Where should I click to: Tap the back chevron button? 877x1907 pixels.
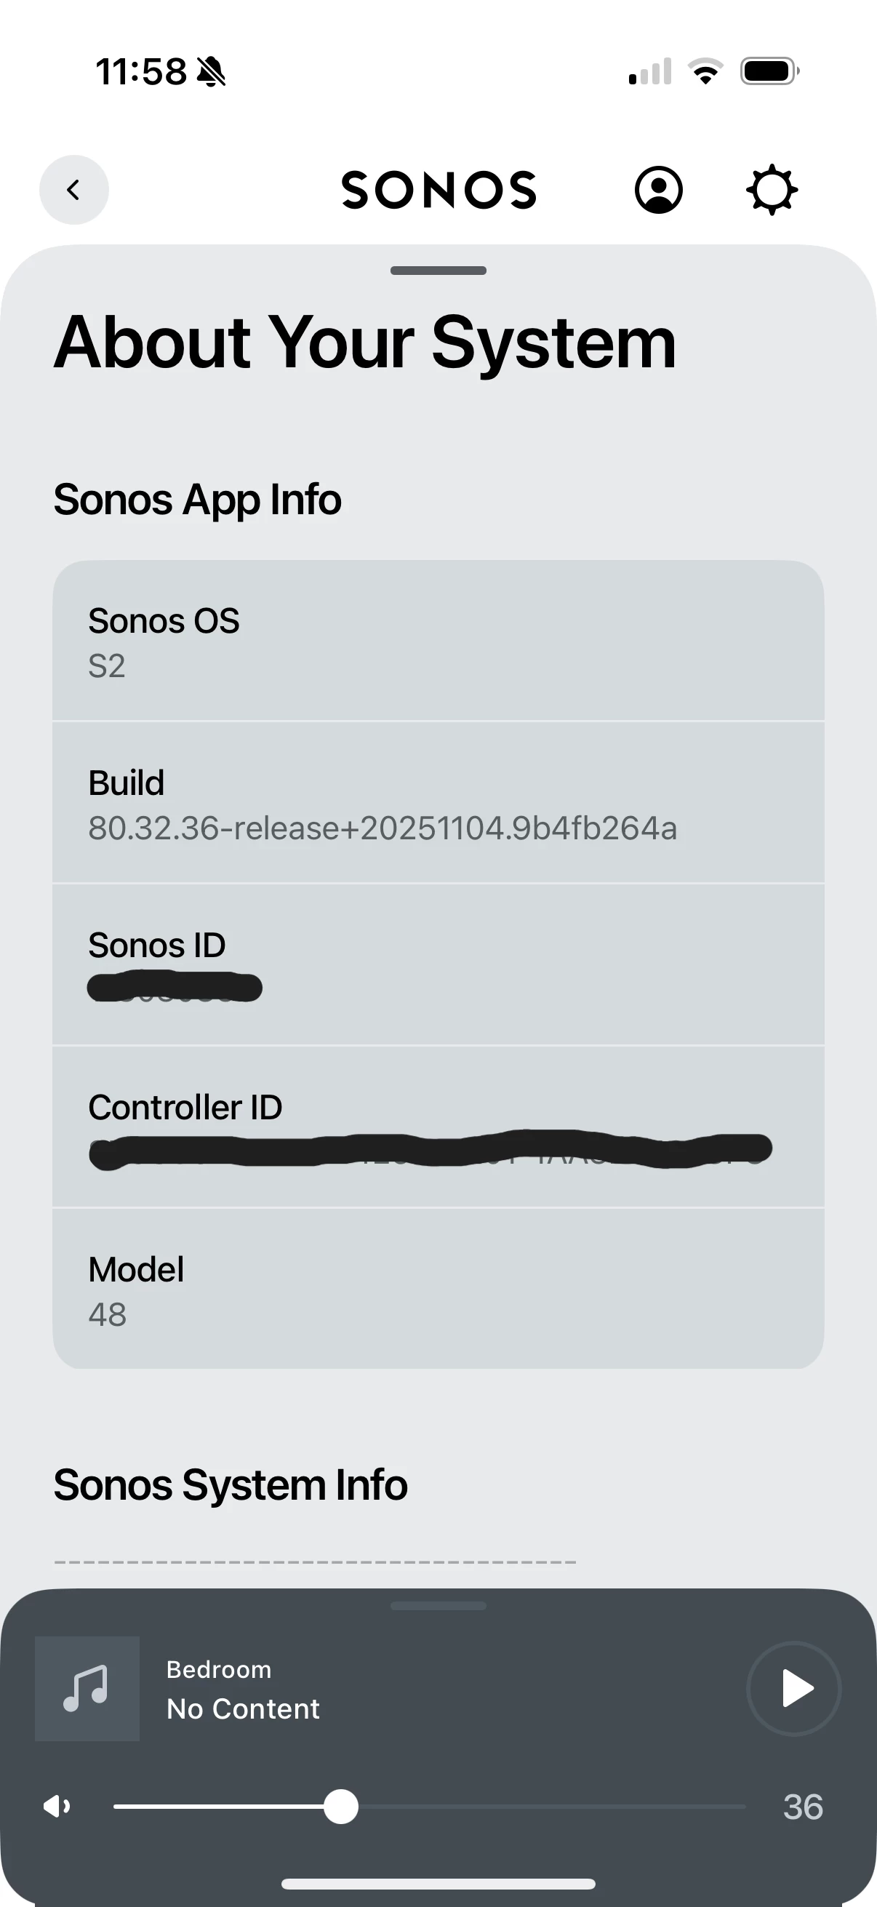coord(73,191)
